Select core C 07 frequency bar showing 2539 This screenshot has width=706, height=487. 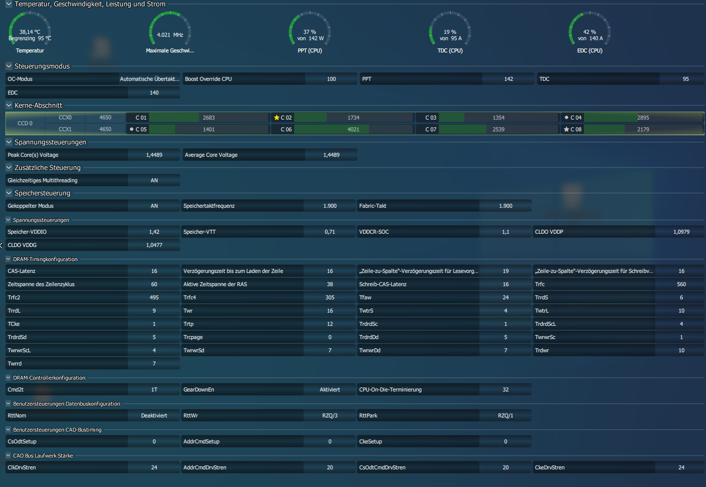(499, 129)
